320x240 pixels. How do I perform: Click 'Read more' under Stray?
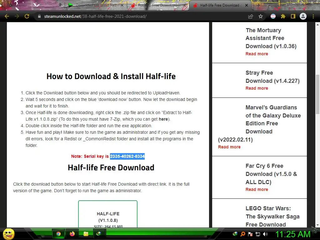pyautogui.click(x=257, y=88)
